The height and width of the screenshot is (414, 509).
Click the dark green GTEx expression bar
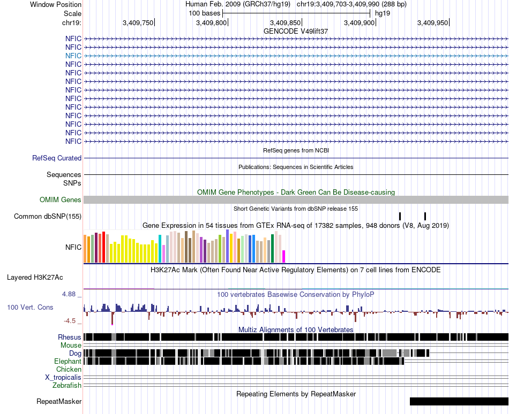pyautogui.click(x=273, y=249)
